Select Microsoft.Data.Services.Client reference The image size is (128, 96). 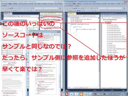(116, 36)
